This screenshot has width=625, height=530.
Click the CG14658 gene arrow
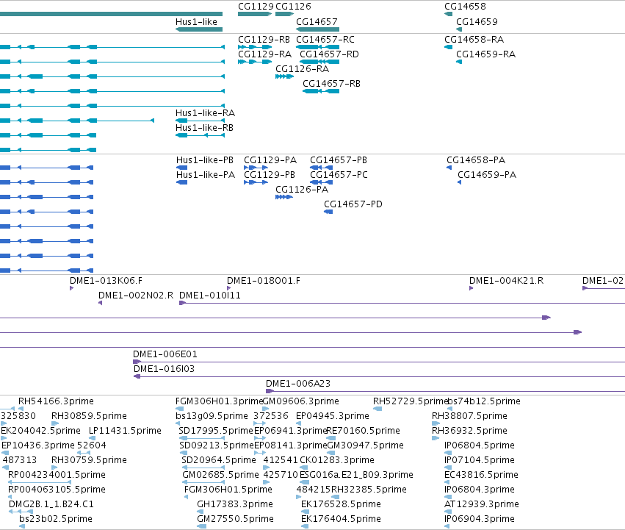[449, 14]
